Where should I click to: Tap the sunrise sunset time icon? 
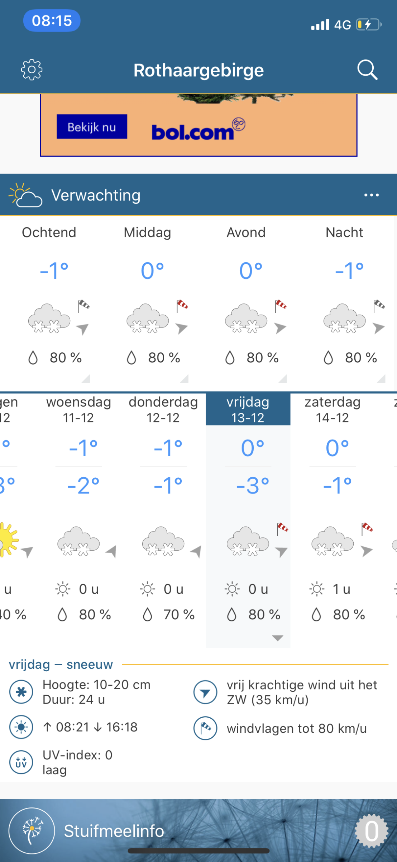pyautogui.click(x=21, y=727)
